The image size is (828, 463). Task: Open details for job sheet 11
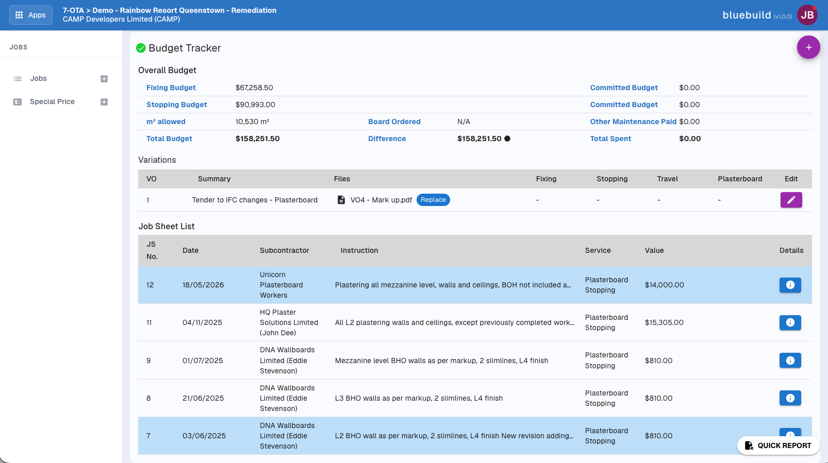pos(790,322)
